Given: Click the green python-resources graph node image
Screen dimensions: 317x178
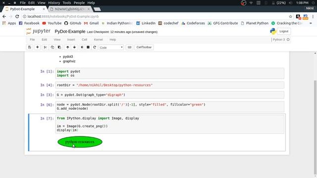Looking at the screenshot, I should tap(80, 142).
